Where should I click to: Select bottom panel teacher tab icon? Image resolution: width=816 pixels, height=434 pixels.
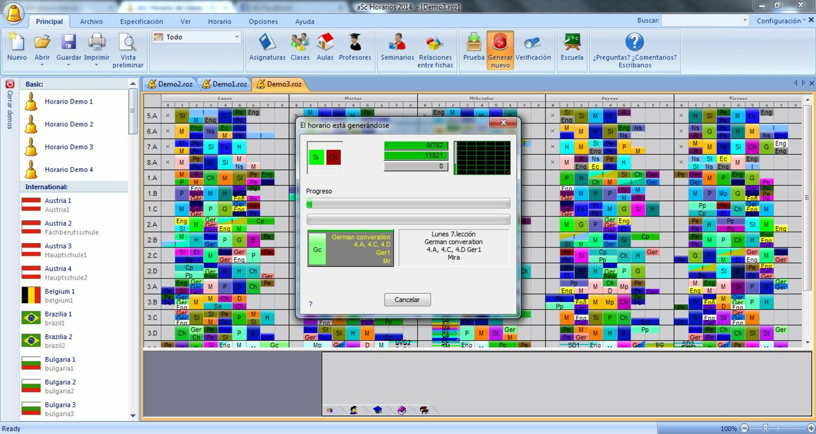[354, 410]
